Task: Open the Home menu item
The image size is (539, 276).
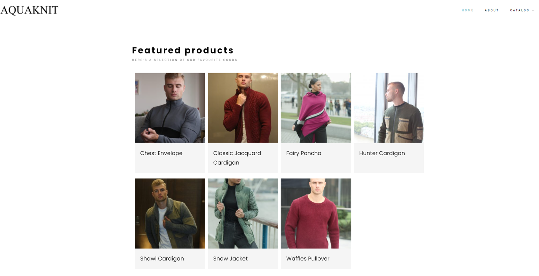Action: (x=467, y=10)
